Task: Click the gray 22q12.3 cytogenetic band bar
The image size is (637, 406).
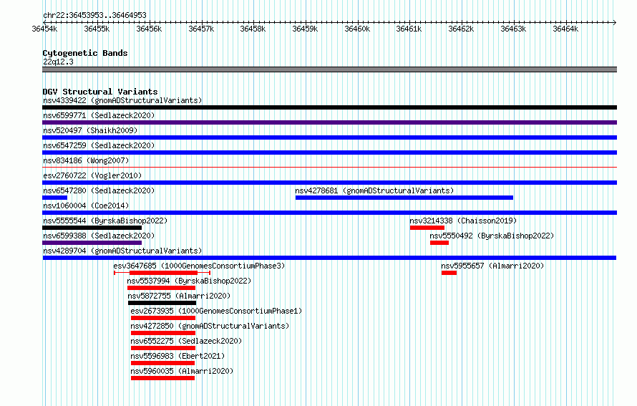Action: [x=329, y=69]
